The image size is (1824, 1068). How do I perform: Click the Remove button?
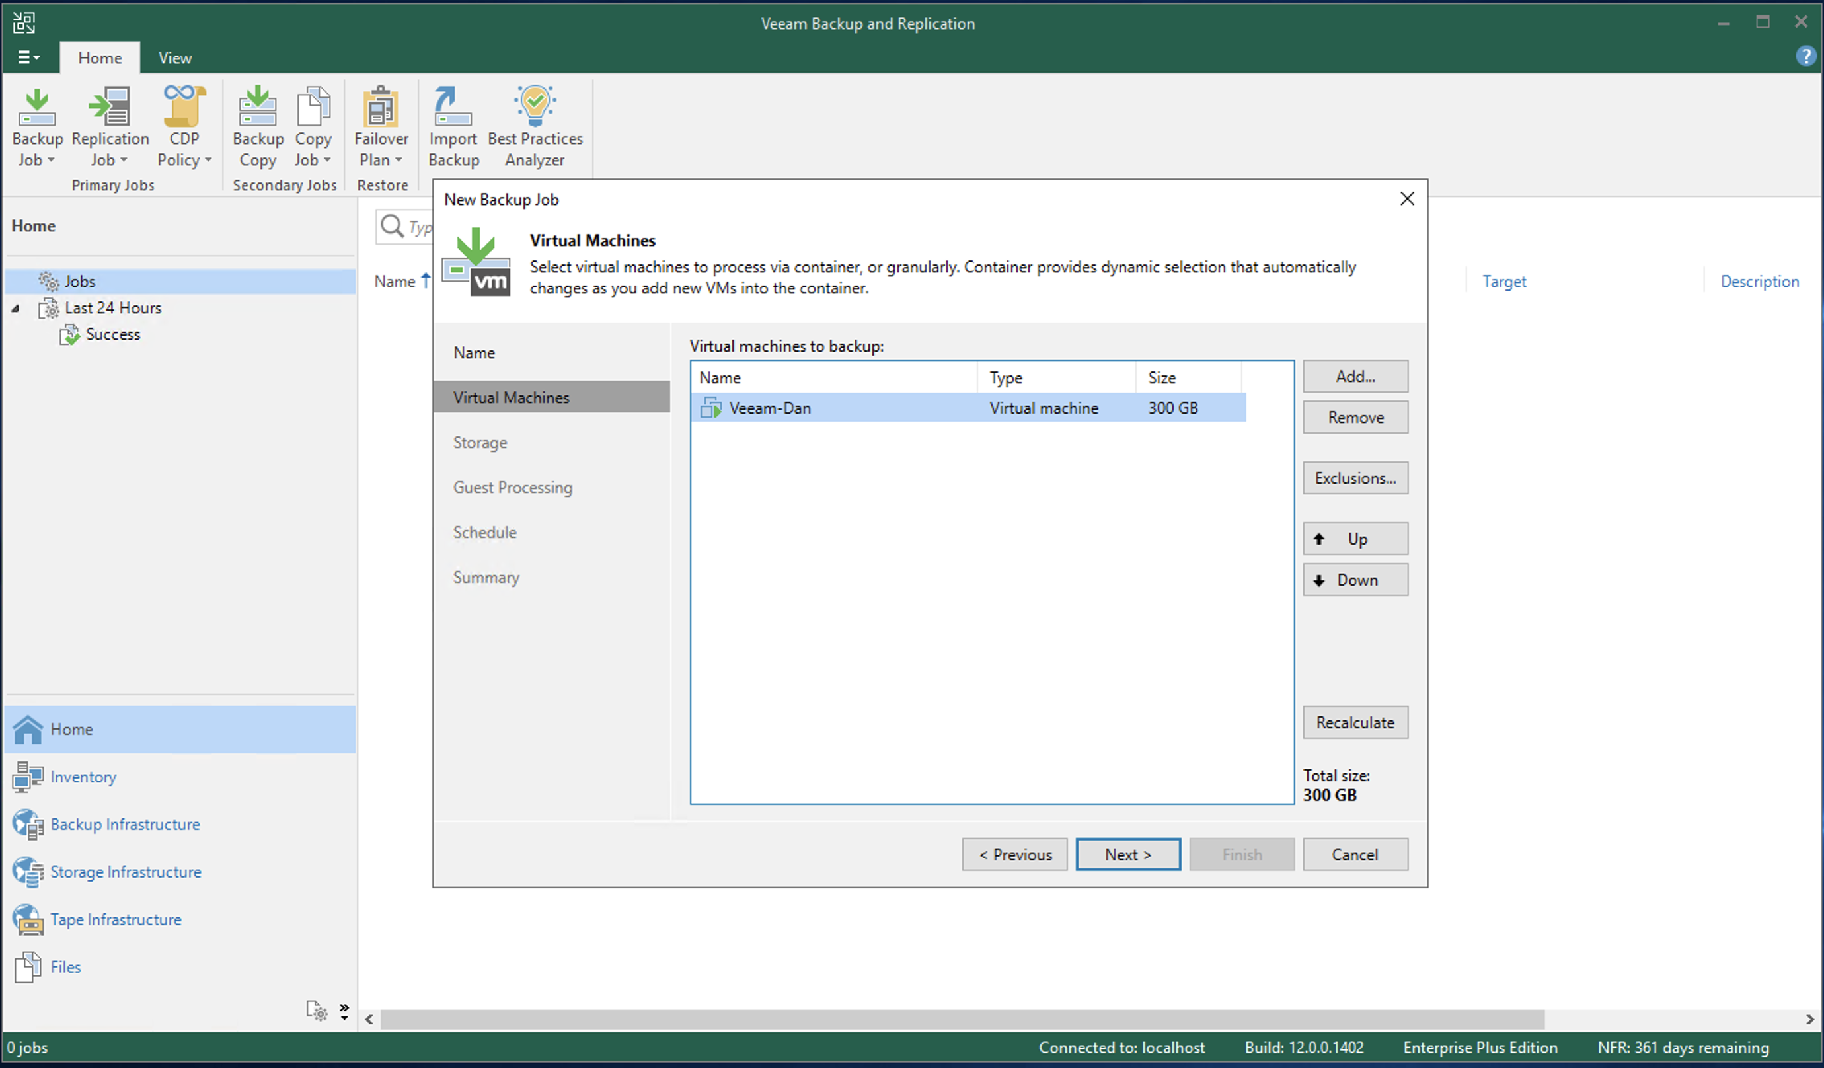point(1355,418)
